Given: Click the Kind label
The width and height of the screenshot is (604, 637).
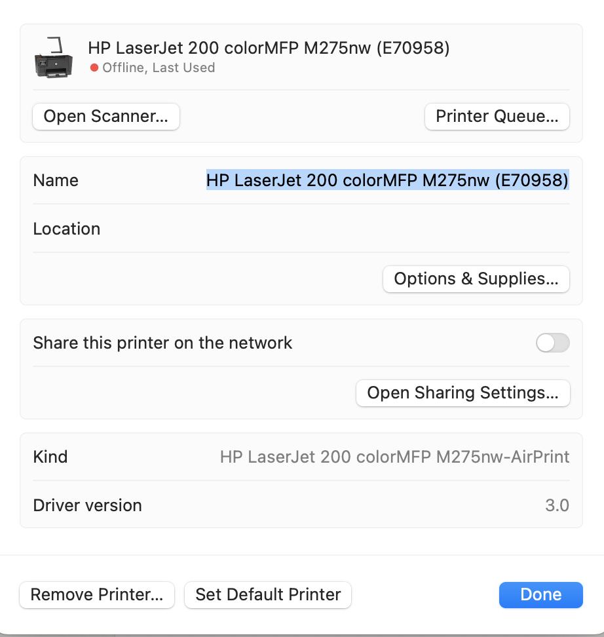Looking at the screenshot, I should coord(50,457).
